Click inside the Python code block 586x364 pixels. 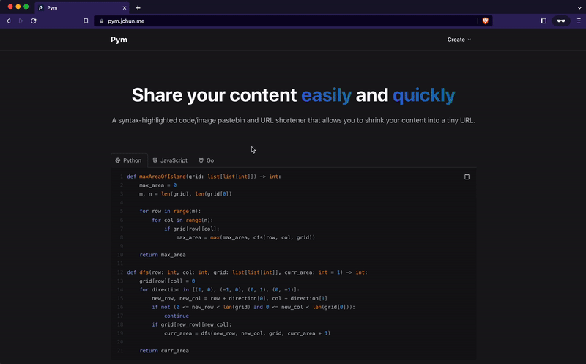294,264
